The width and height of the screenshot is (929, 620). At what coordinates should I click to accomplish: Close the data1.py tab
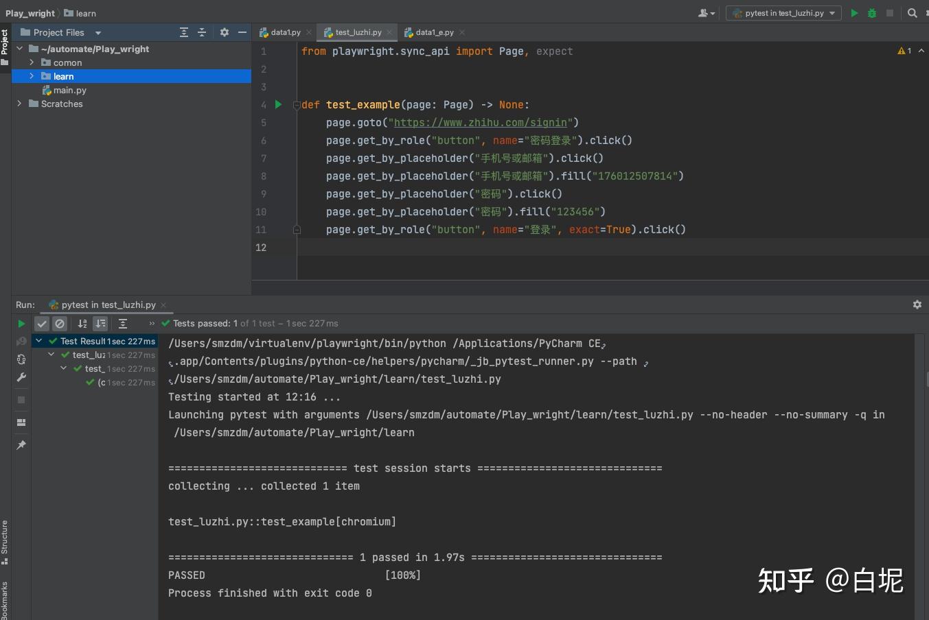pyautogui.click(x=309, y=32)
